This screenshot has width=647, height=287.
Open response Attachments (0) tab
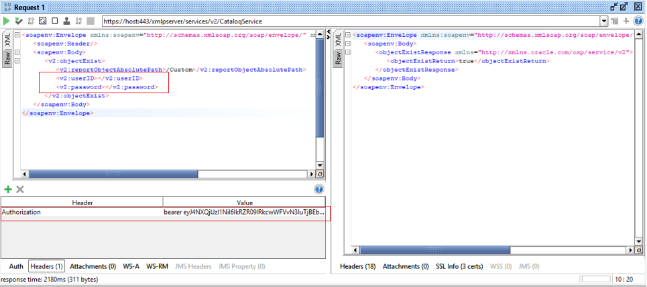pos(406,266)
